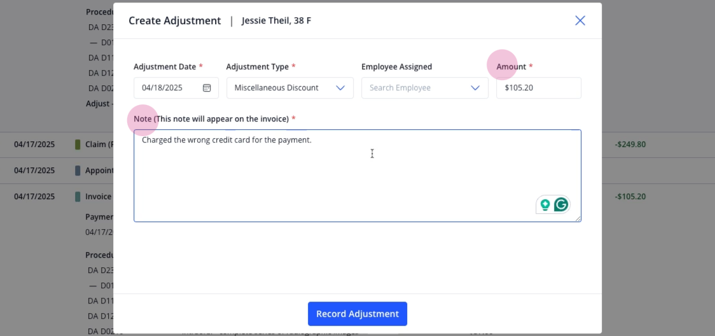Click the Employee Assigned label

point(397,67)
